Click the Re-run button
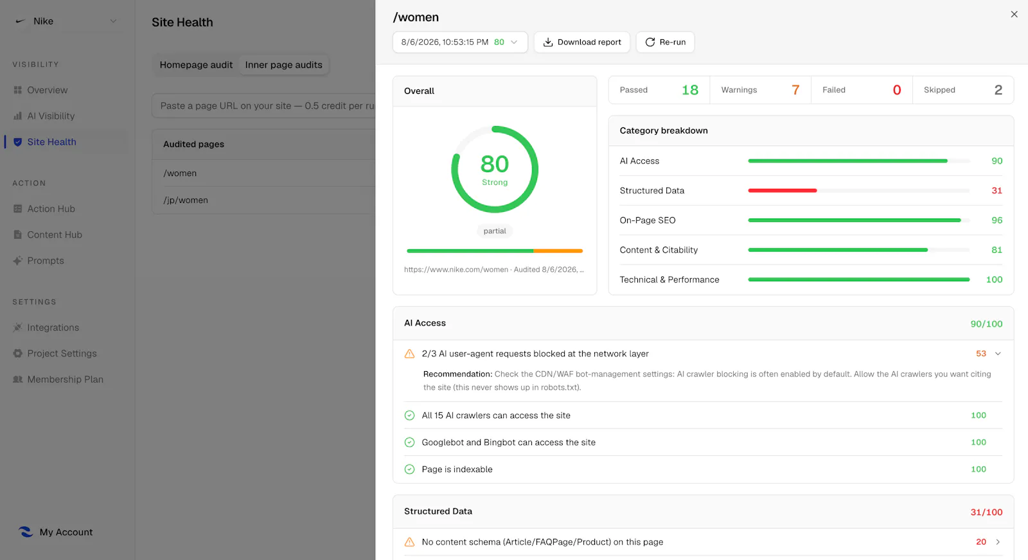1028x560 pixels. pyautogui.click(x=665, y=42)
